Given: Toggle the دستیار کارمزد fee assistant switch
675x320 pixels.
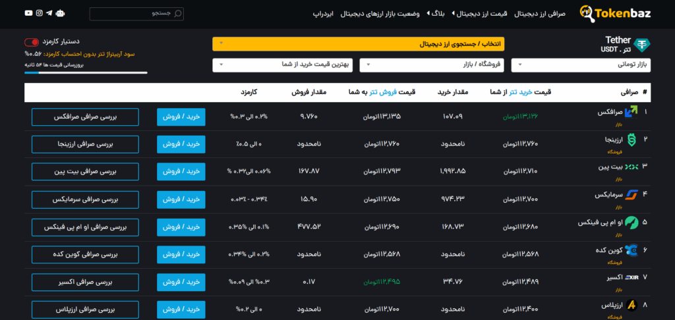Looking at the screenshot, I should [32, 41].
